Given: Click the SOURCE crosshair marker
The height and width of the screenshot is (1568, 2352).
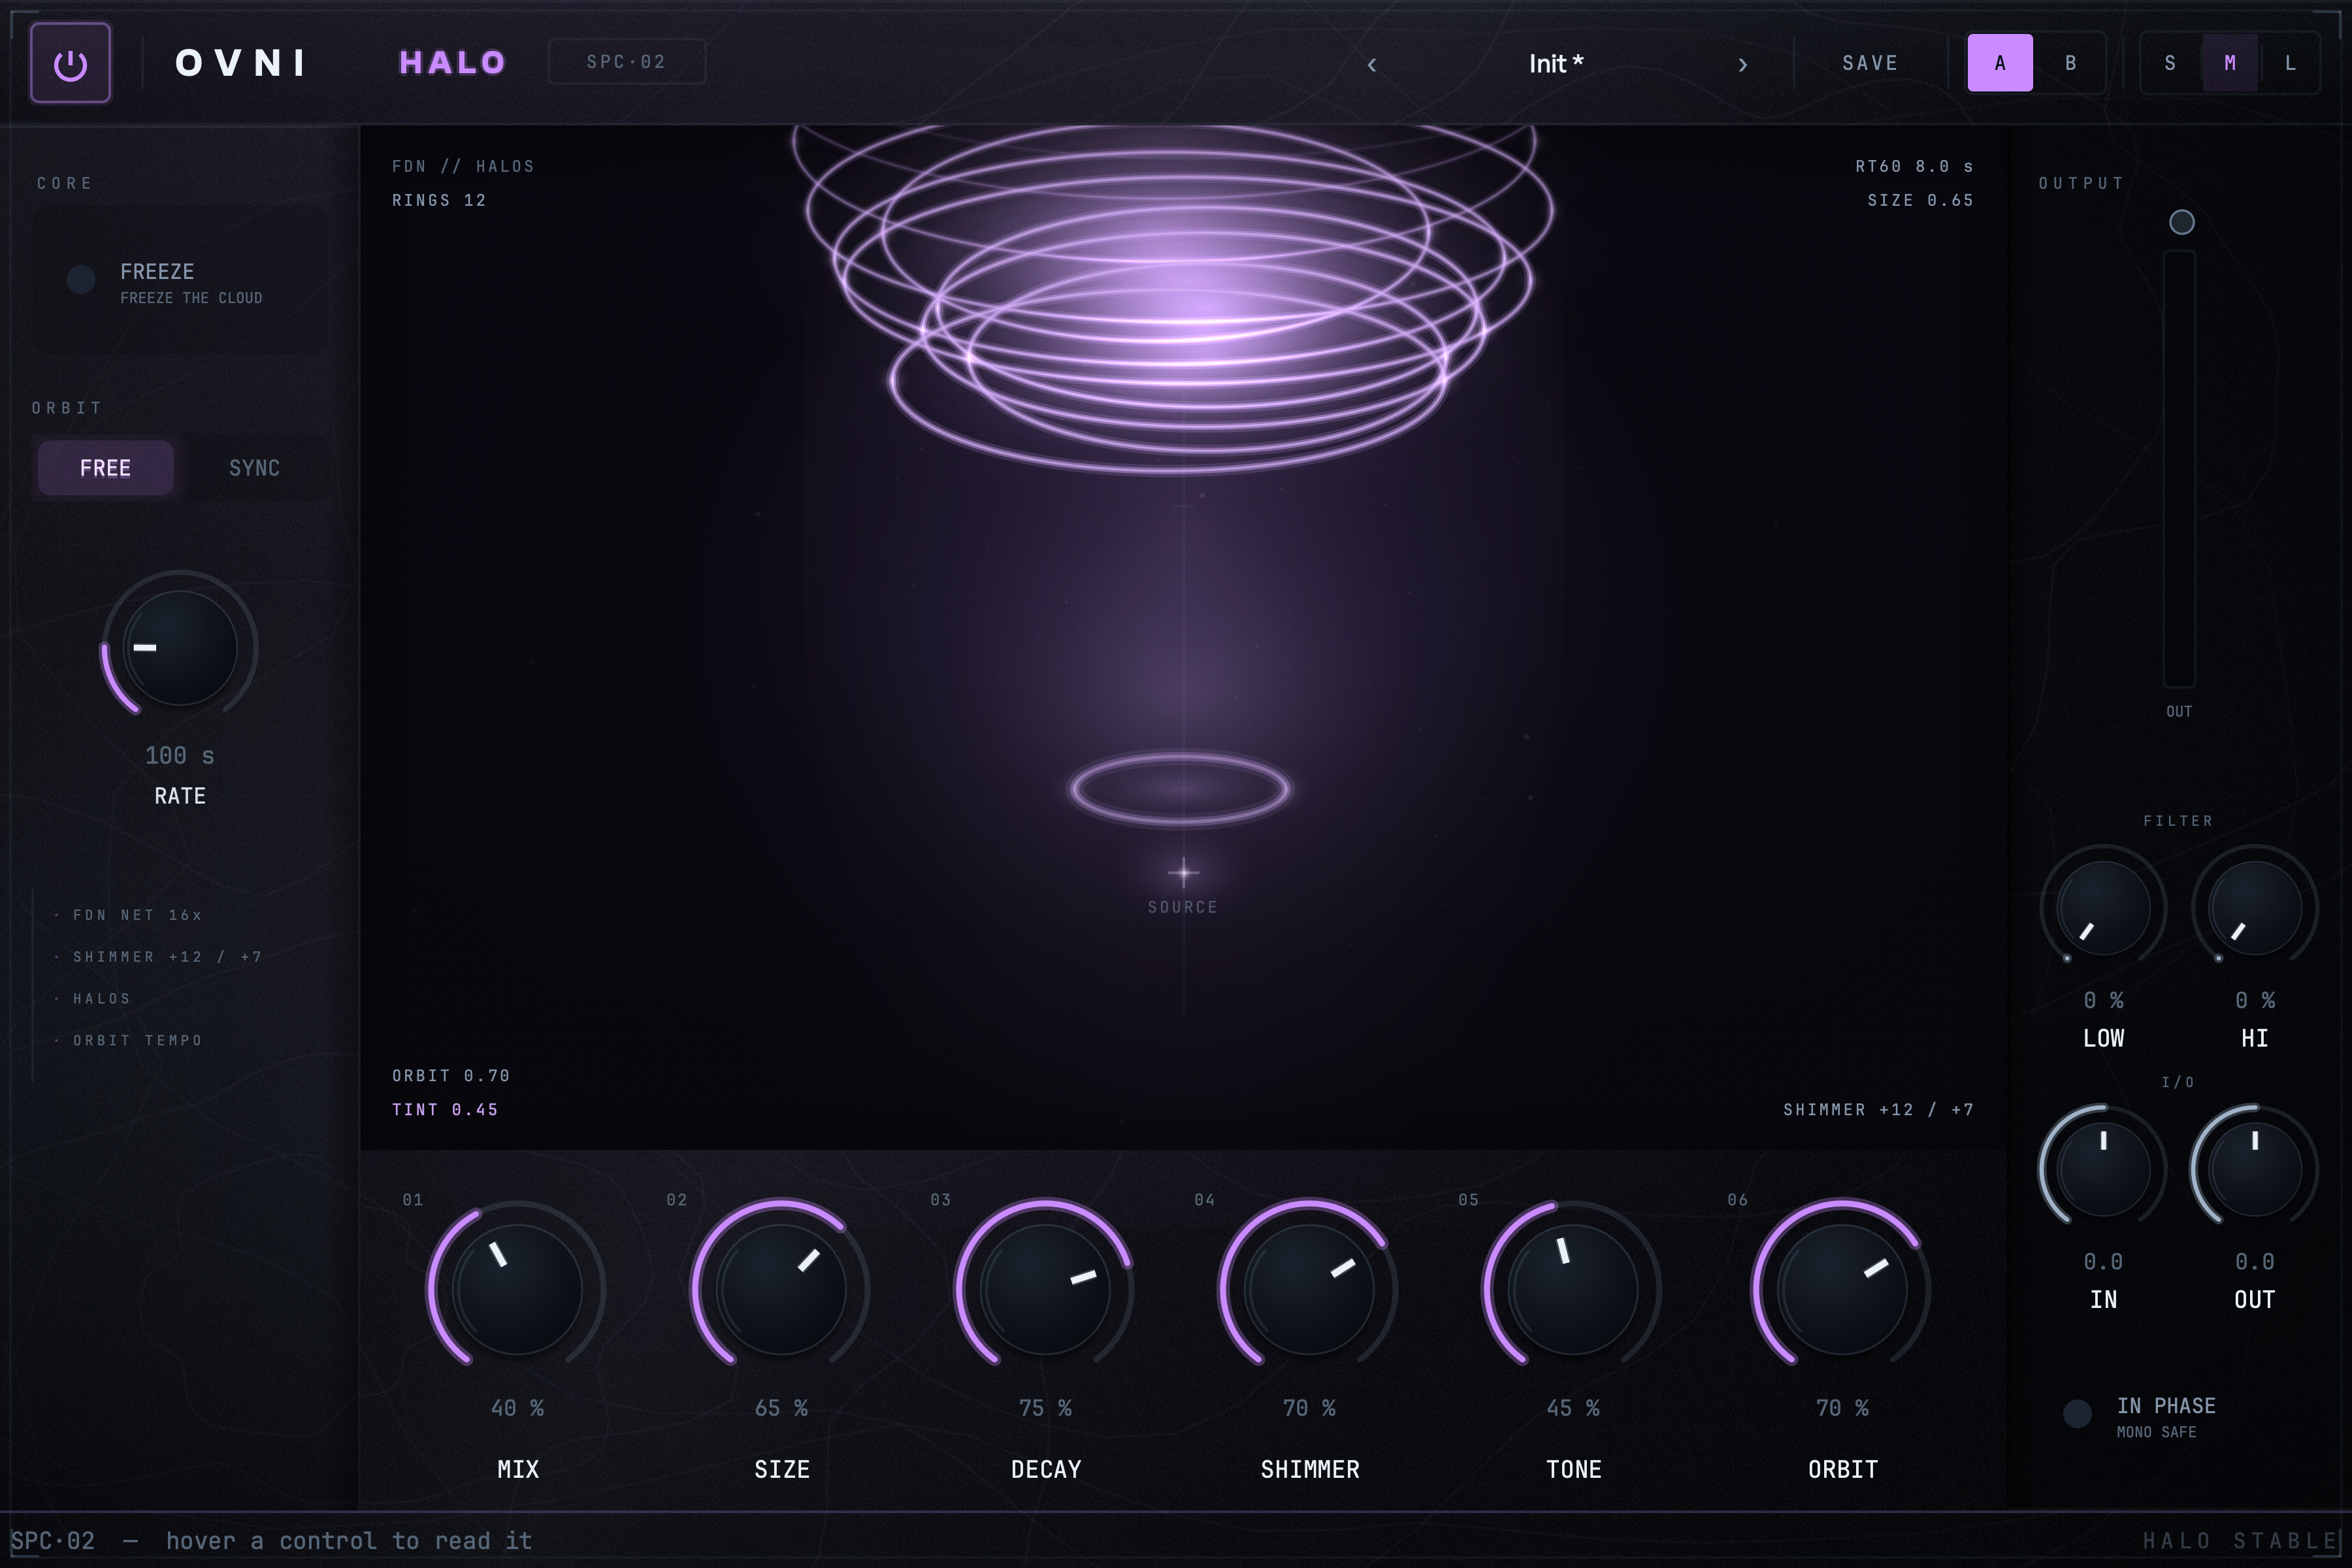Looking at the screenshot, I should coord(1183,873).
